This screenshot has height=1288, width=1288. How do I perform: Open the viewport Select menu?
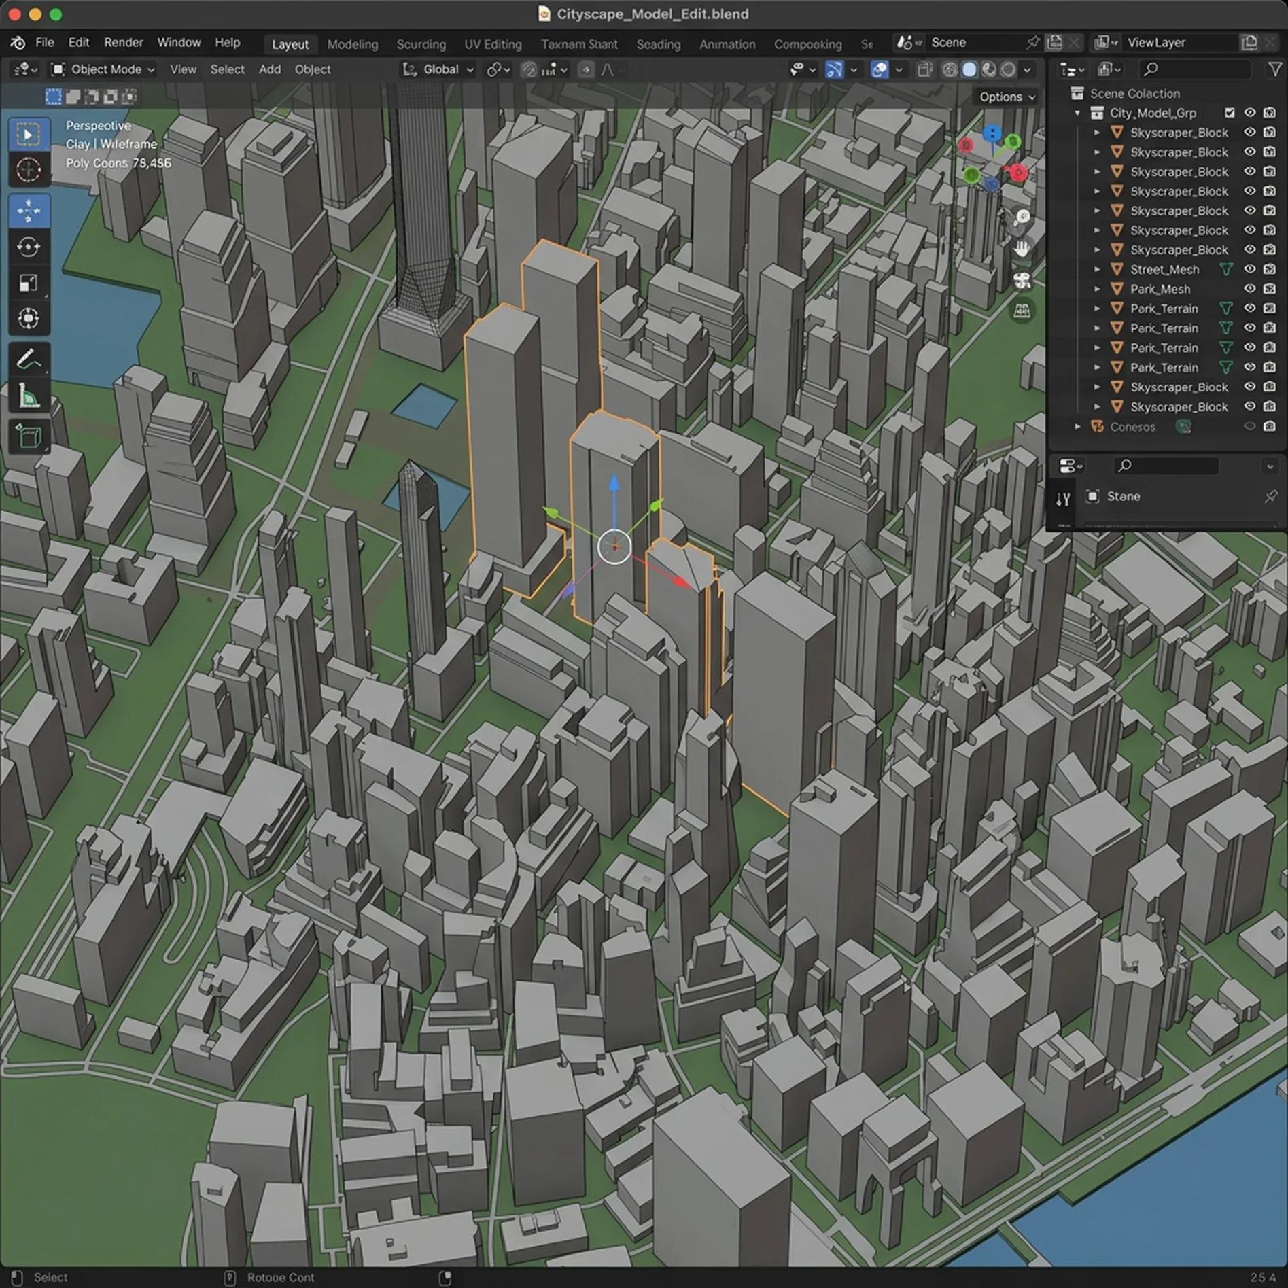pyautogui.click(x=227, y=69)
